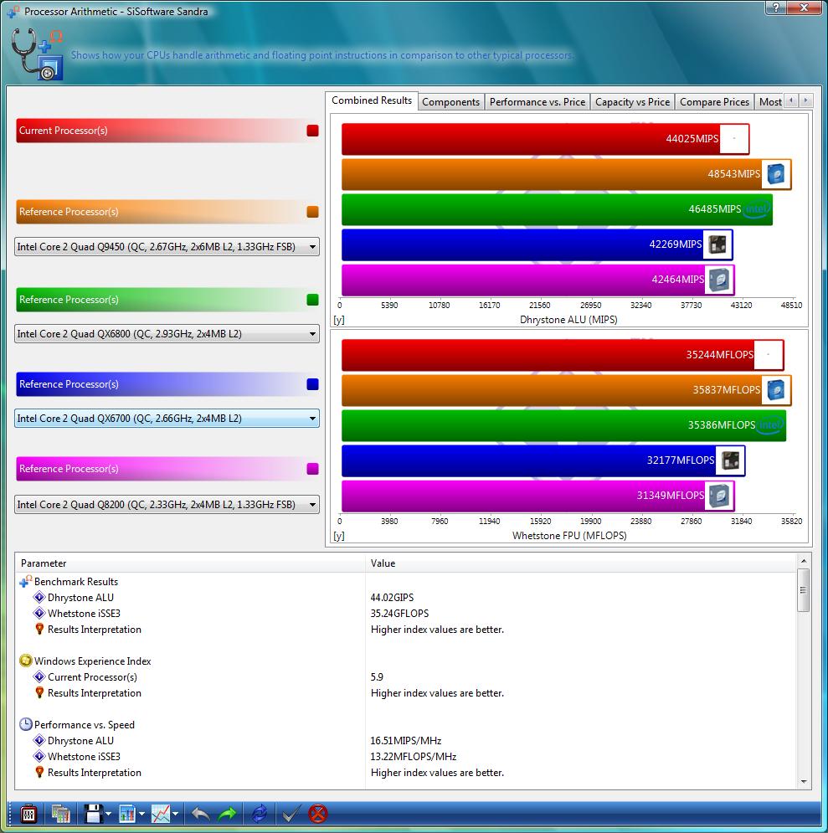Open the line graph dropdown arrow
The image size is (828, 833).
click(x=175, y=814)
